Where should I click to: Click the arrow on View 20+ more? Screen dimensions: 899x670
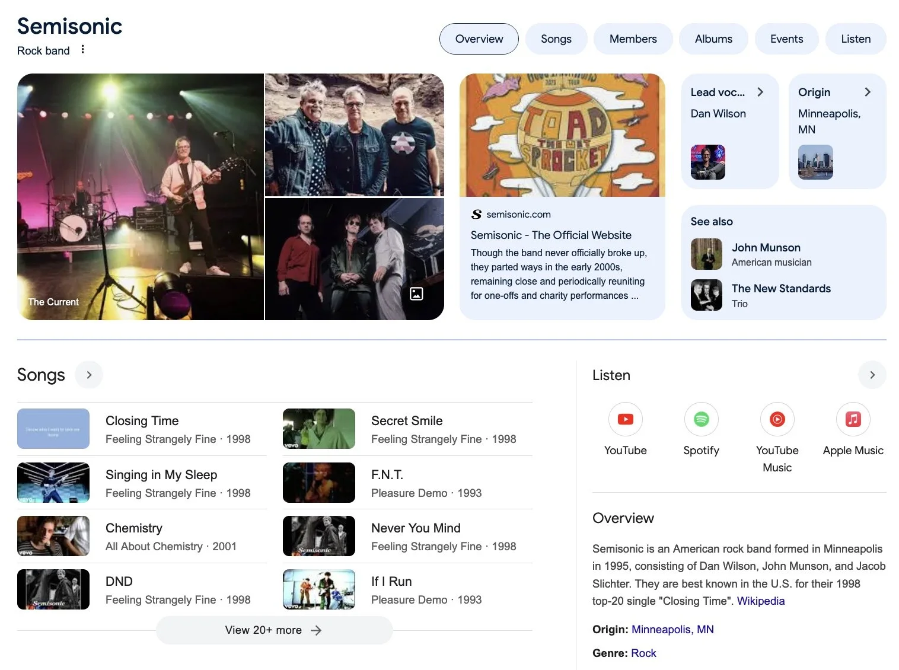316,630
